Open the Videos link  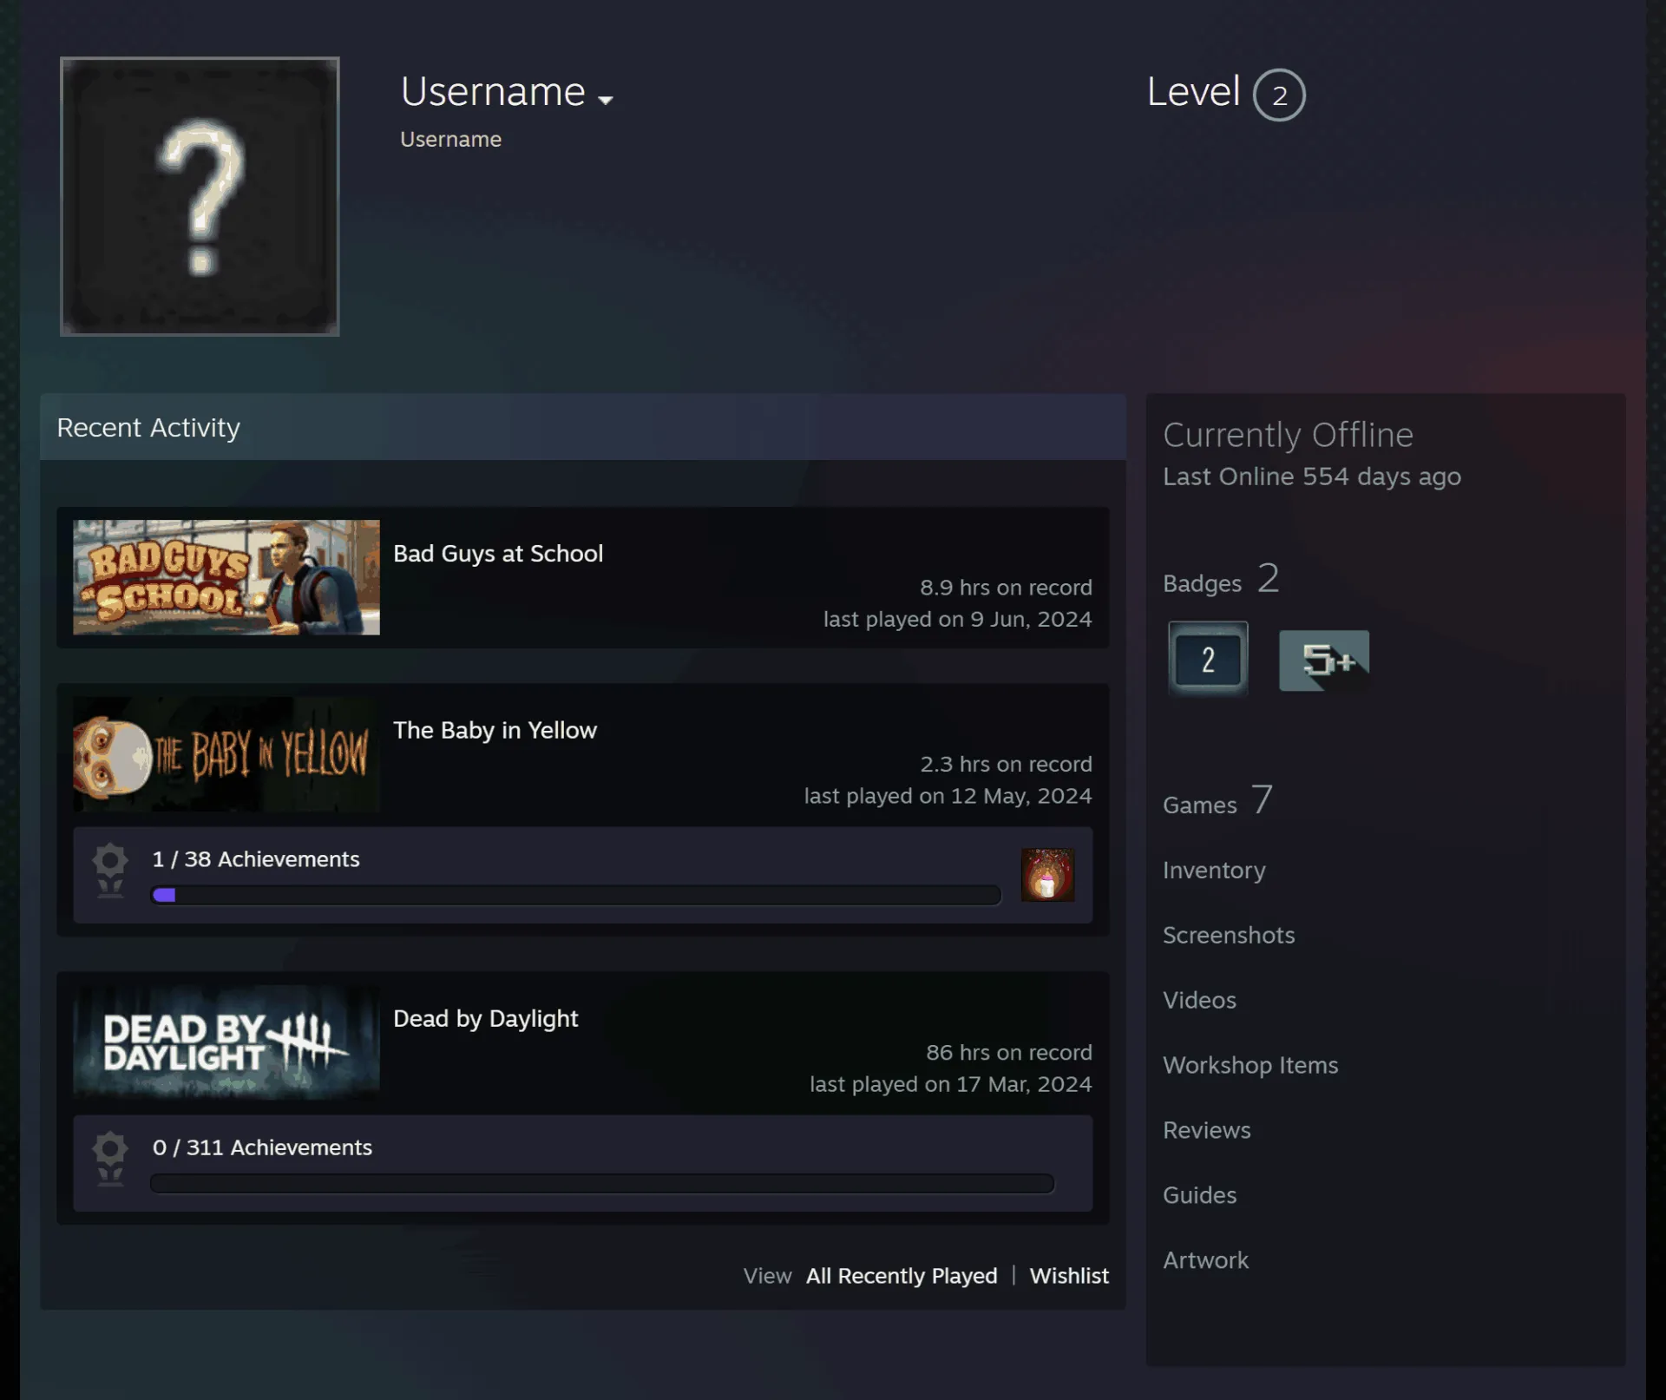(1199, 1001)
